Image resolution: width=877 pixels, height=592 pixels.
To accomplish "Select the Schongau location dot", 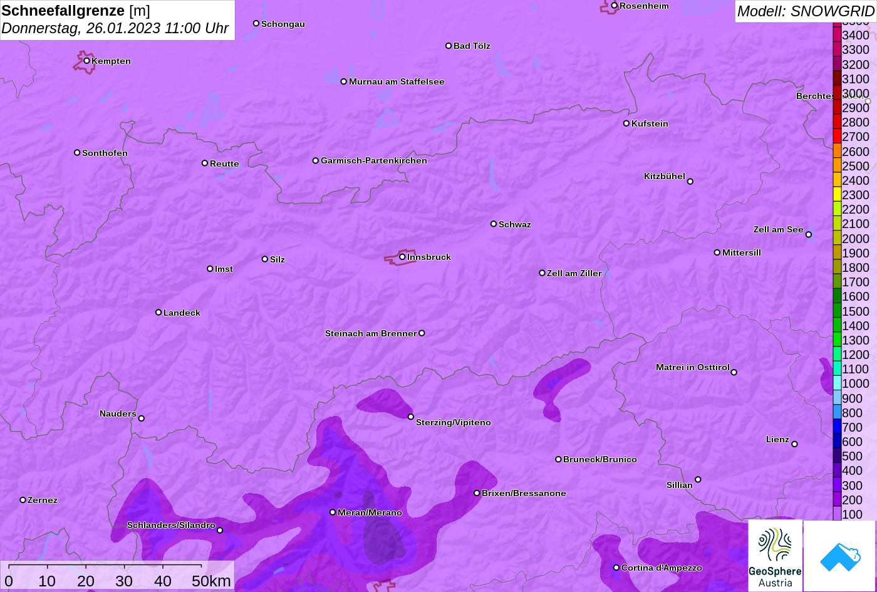I will (256, 24).
